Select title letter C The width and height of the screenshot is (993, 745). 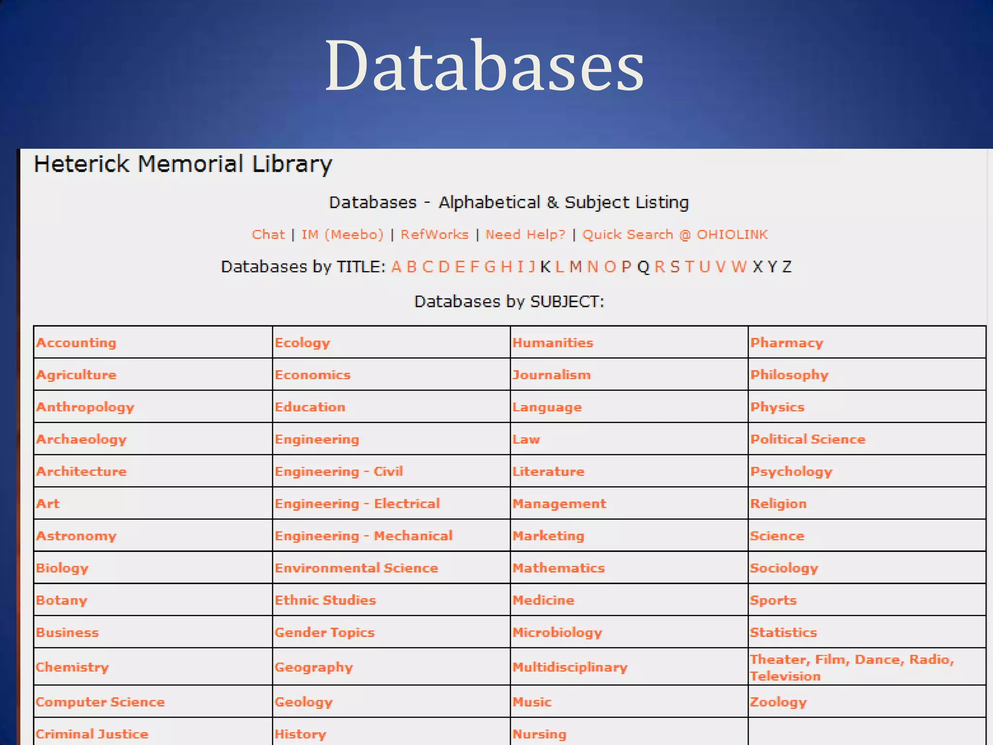point(427,267)
